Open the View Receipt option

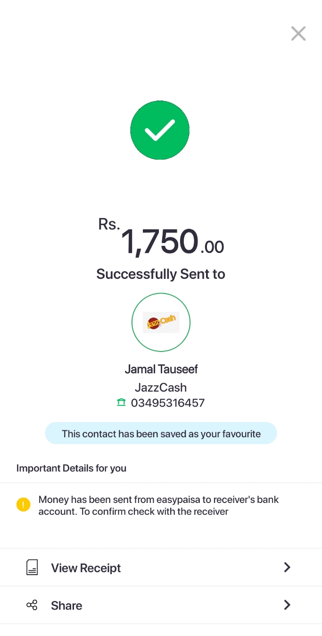[86, 568]
